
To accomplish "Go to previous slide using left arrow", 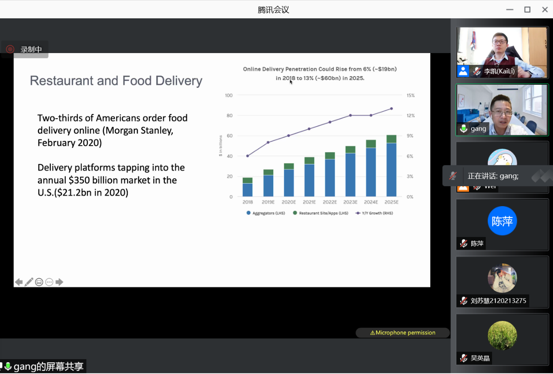I will click(x=19, y=282).
